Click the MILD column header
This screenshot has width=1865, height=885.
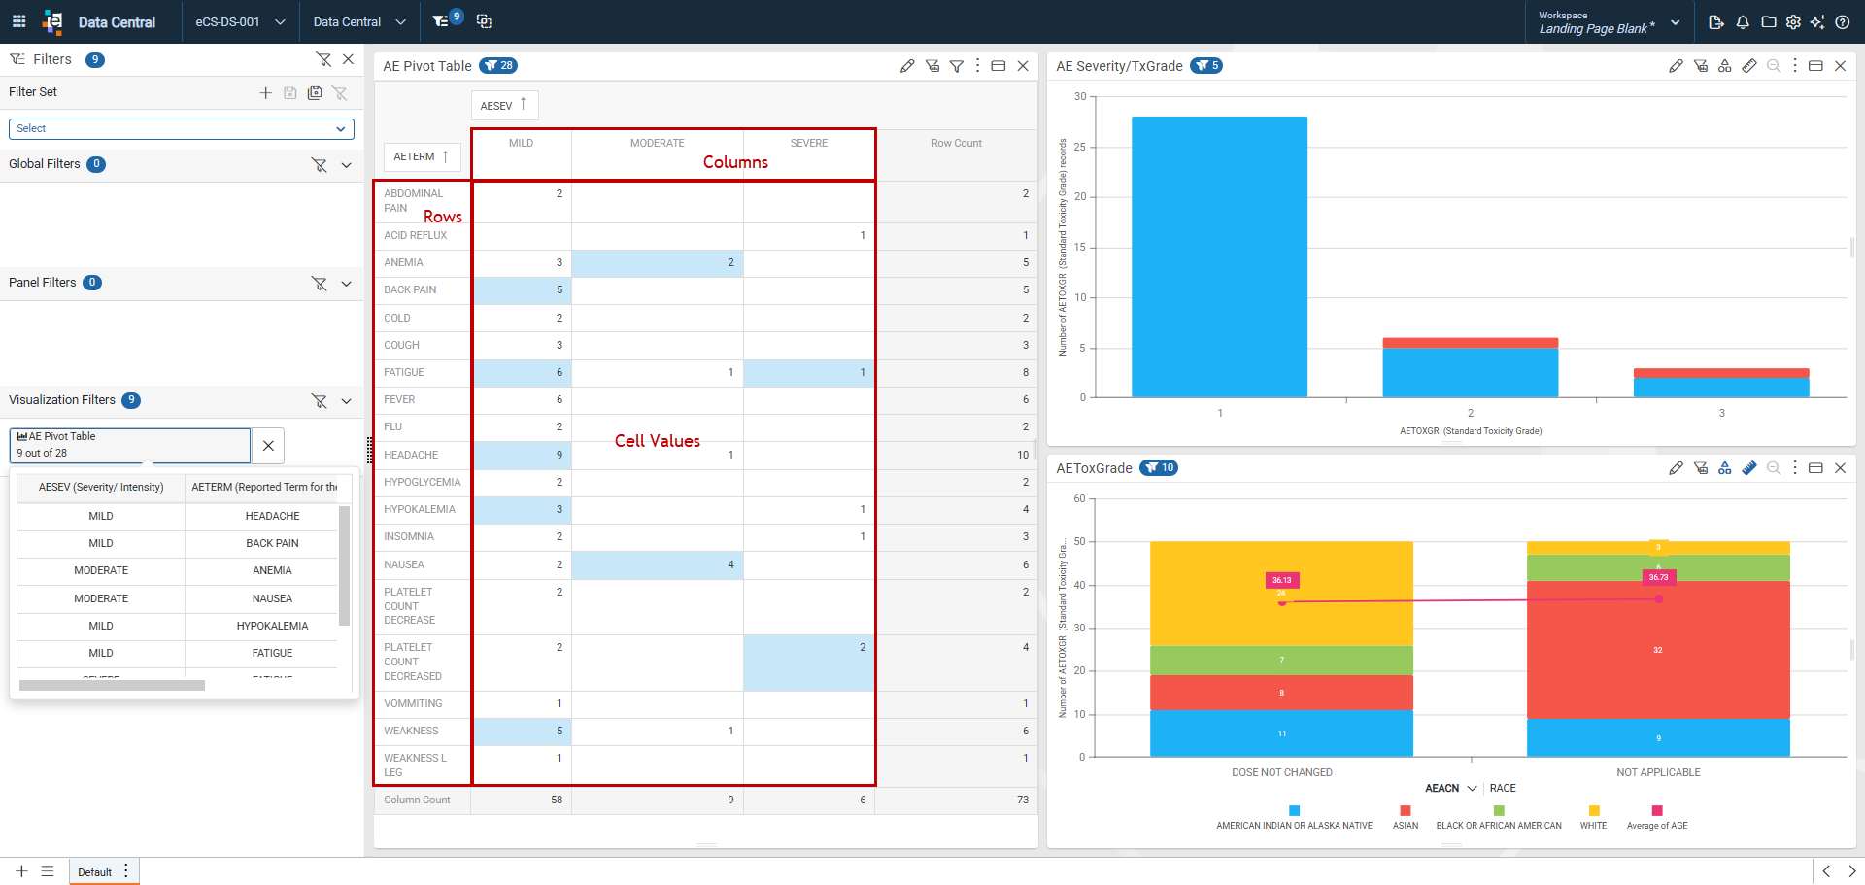522,143
